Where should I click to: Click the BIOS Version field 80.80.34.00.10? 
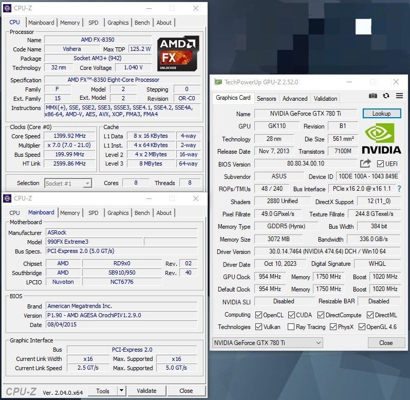(305, 163)
